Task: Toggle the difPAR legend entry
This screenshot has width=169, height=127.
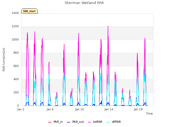Action: coord(114,122)
